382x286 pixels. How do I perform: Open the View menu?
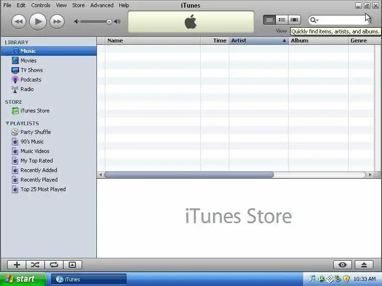(x=61, y=5)
